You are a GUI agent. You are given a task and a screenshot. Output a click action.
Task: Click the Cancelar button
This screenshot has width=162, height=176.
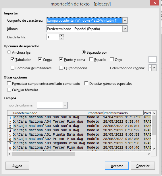[143, 166]
